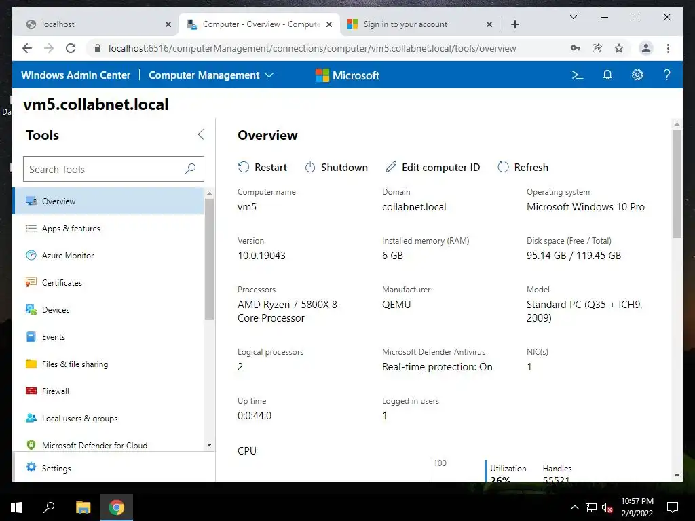Viewport: 695px width, 521px height.
Task: Click the Settings gear icon in Tools
Action: (x=31, y=467)
